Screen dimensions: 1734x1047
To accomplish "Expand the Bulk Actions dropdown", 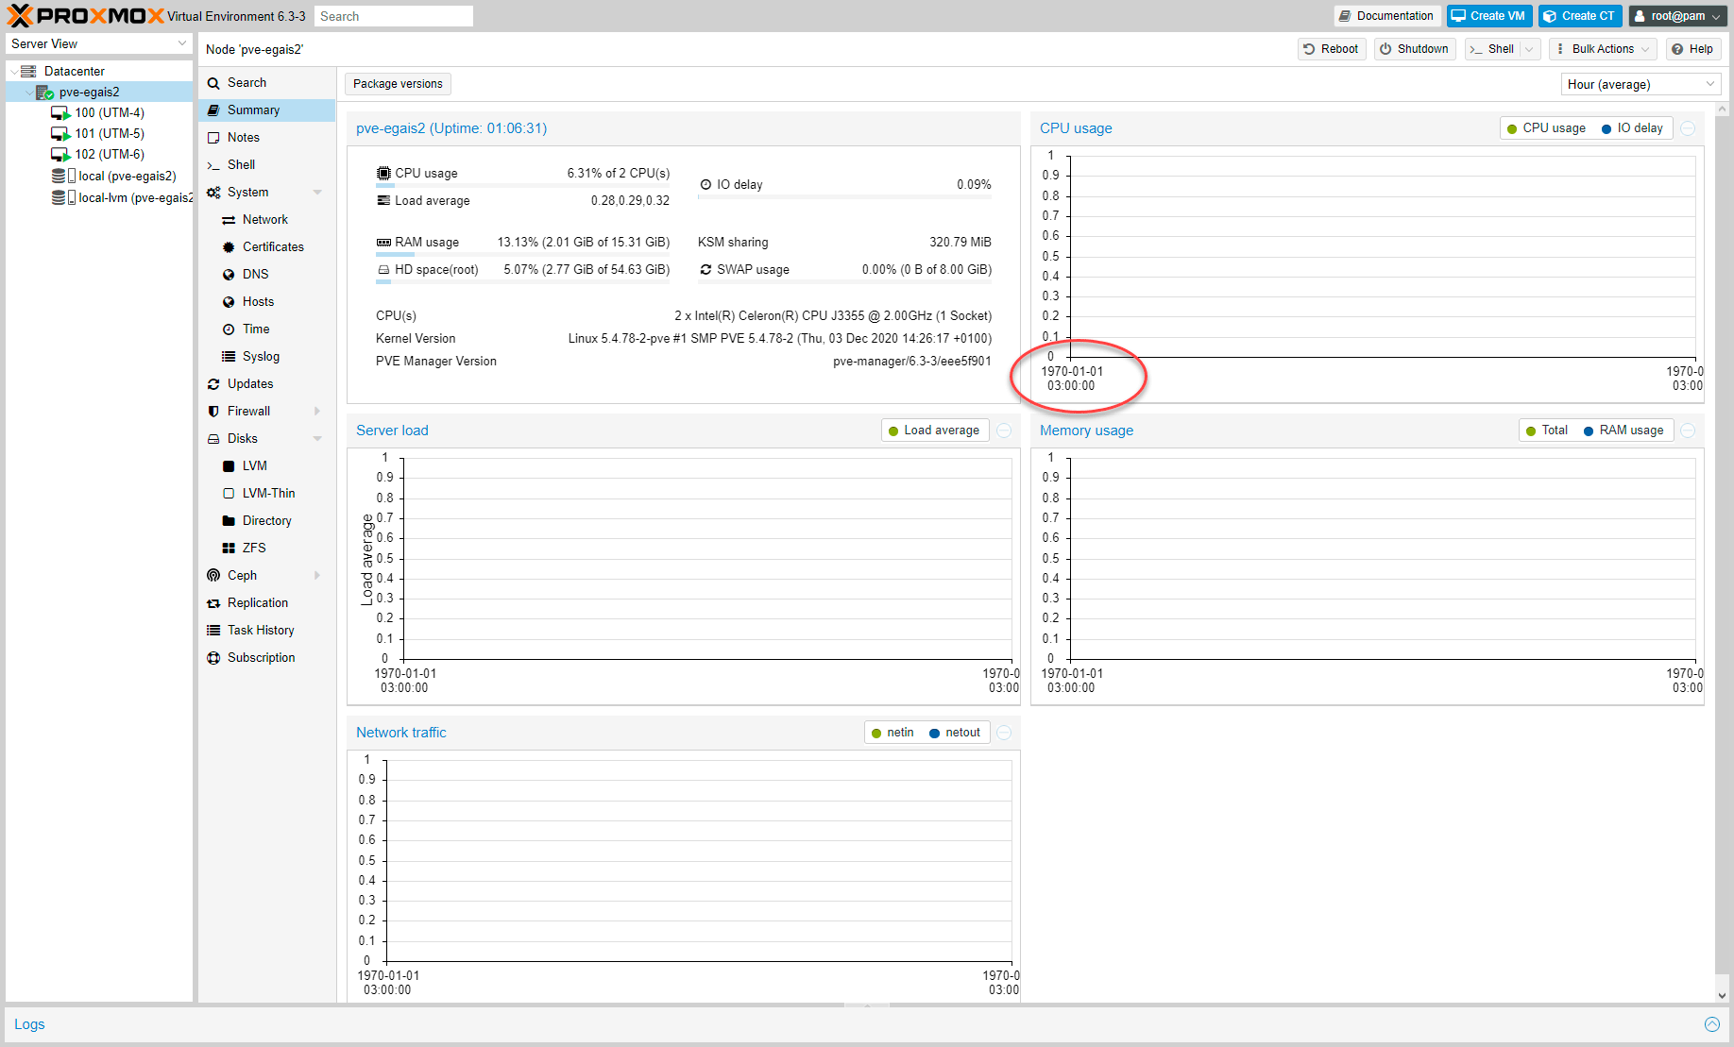I will [x=1602, y=49].
